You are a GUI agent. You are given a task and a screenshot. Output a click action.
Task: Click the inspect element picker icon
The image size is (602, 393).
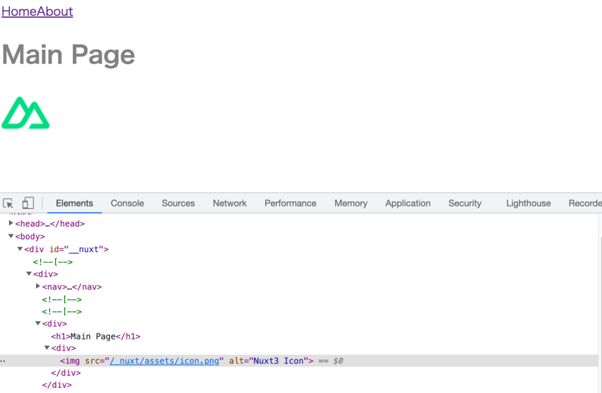pyautogui.click(x=8, y=203)
